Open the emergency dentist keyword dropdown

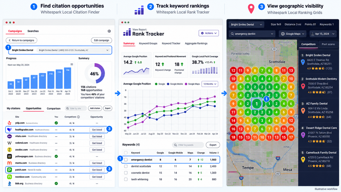coord(252,34)
